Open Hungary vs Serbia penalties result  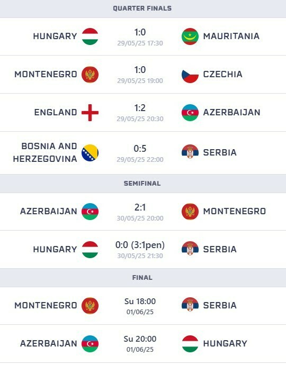(140, 245)
